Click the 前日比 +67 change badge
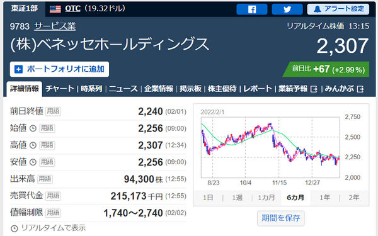The image size is (378, 236). (326, 69)
